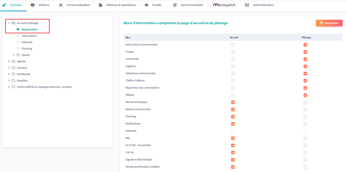Click the Affaires et opérations document icon
The height and width of the screenshot is (172, 346).
click(100, 5)
